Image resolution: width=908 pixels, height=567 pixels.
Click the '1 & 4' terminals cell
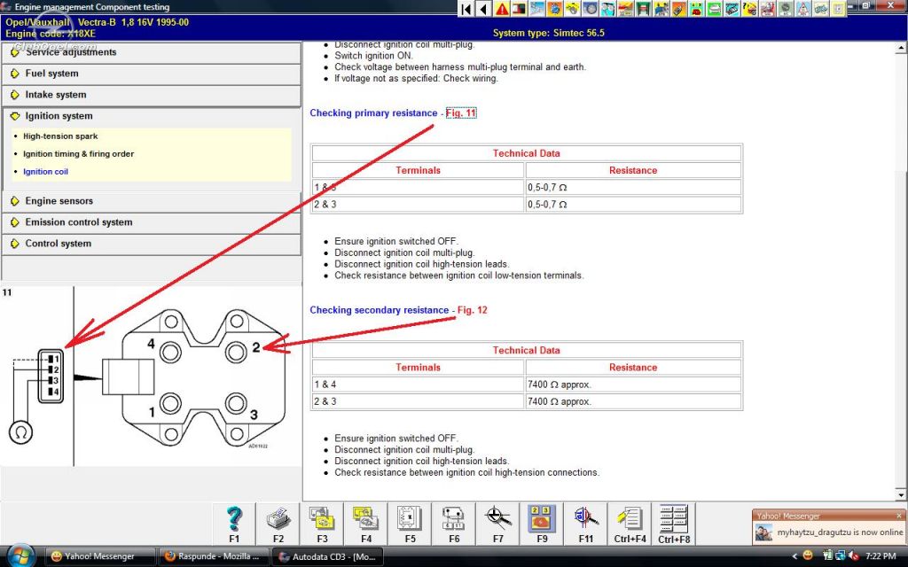click(419, 384)
